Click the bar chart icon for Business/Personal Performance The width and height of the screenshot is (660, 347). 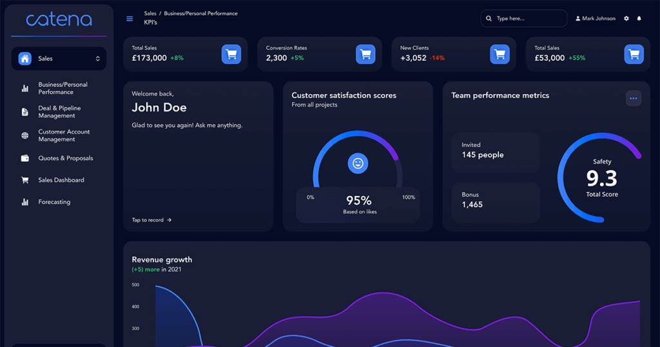coord(25,88)
